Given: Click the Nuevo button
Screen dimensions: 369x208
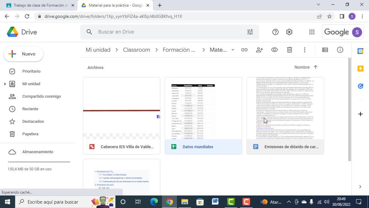Looking at the screenshot, I should click(23, 54).
